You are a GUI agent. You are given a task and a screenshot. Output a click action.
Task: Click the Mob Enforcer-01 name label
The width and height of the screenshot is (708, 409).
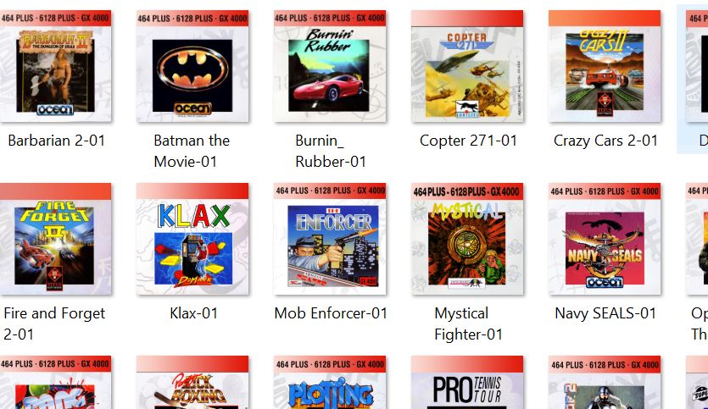coord(331,313)
